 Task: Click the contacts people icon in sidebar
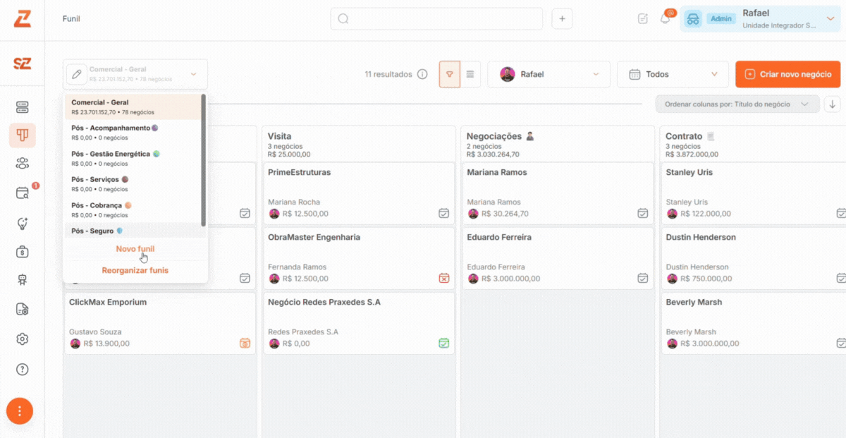click(x=22, y=164)
